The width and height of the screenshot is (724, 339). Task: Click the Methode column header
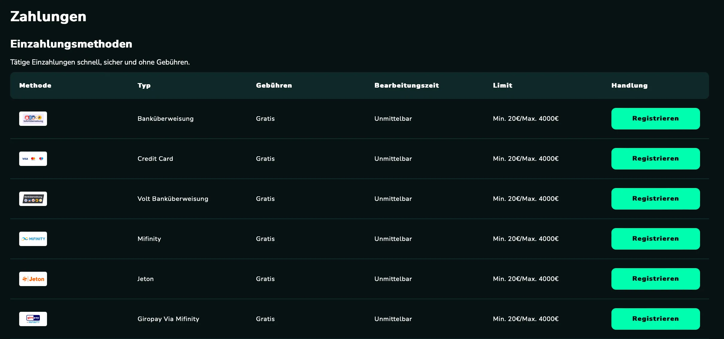point(35,85)
